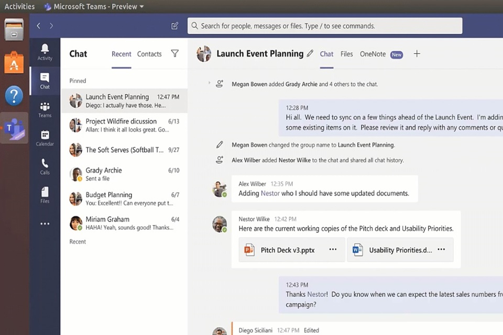Screen dimensions: 503x335
Task: Open the Files tab of the conversation
Action: pos(346,54)
